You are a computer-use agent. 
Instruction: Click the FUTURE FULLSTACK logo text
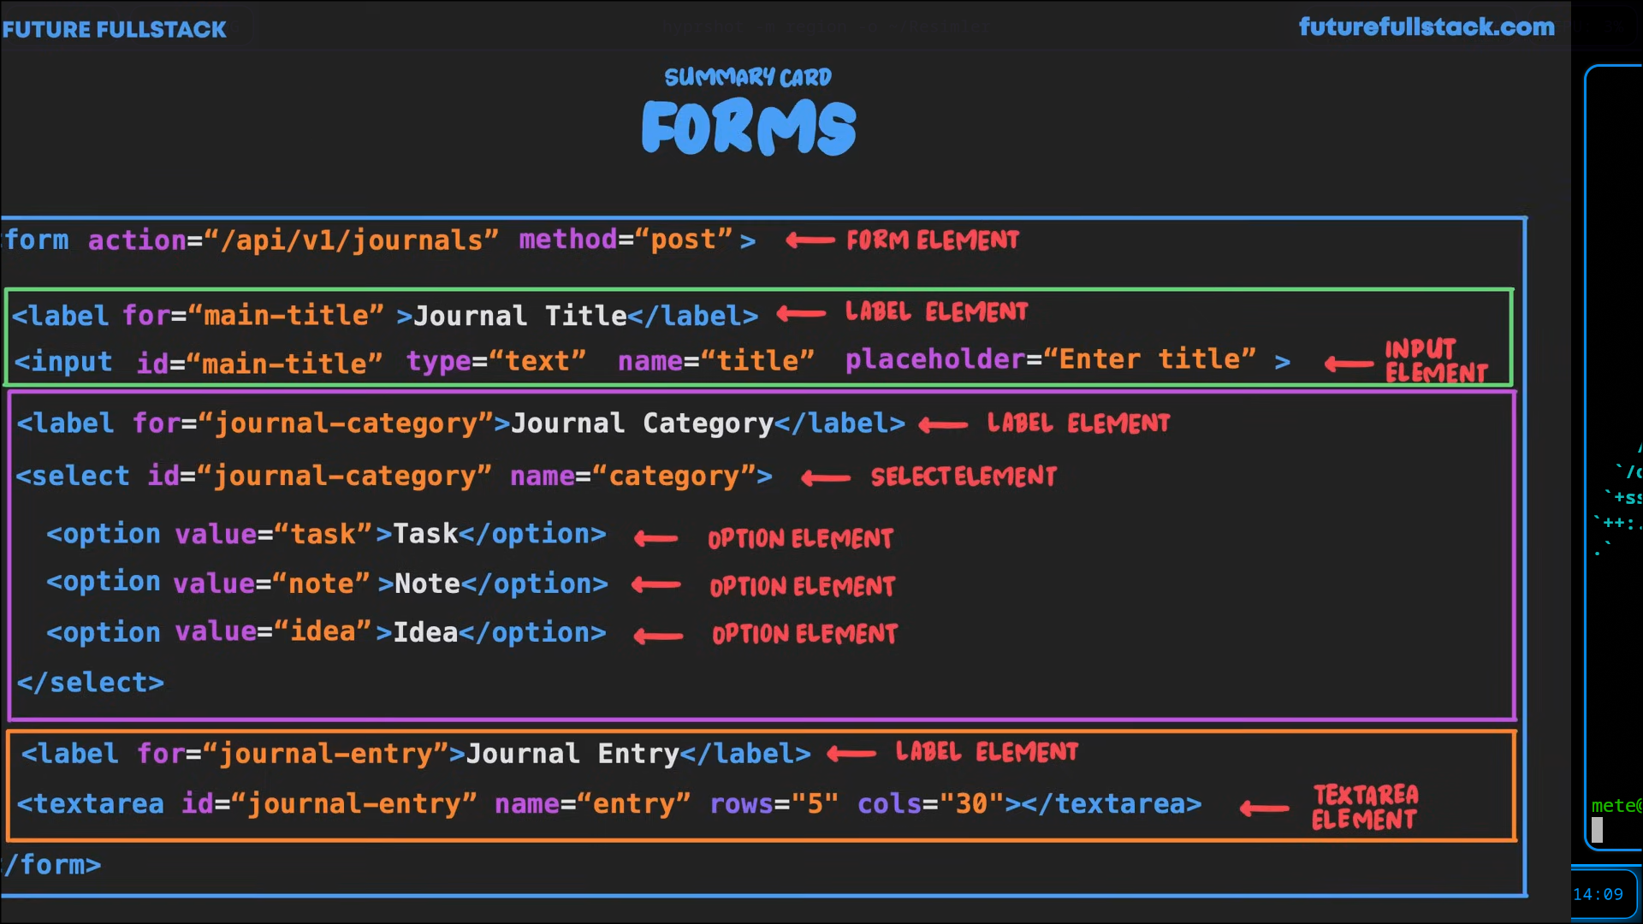[114, 29]
